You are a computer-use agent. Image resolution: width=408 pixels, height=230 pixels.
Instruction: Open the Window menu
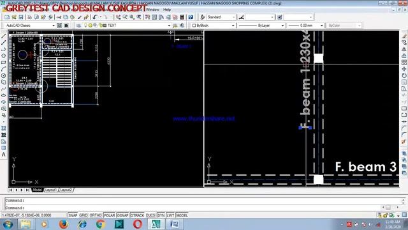point(152,10)
